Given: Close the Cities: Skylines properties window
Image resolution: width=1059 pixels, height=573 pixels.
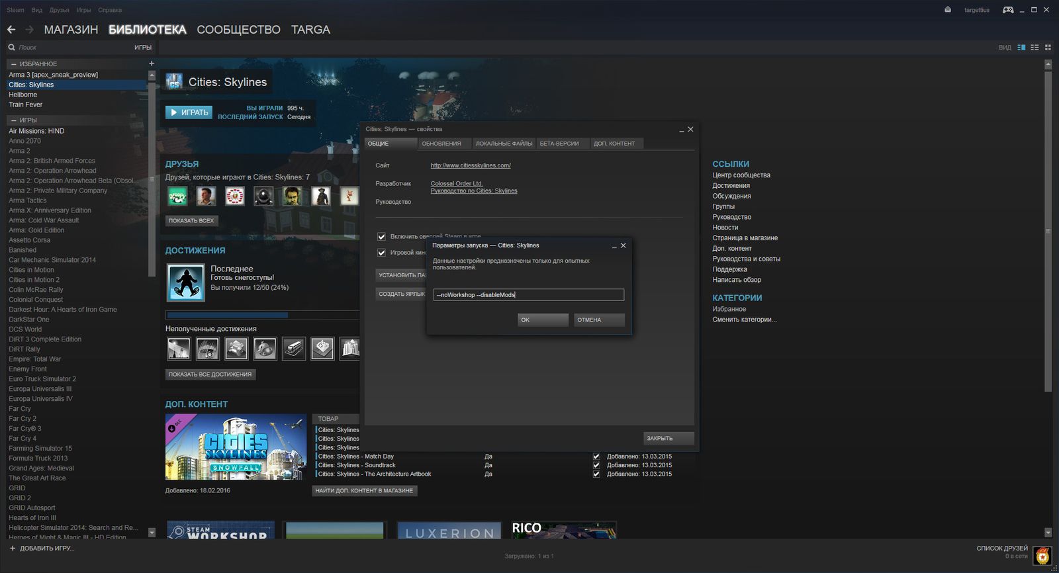Looking at the screenshot, I should click(x=690, y=129).
